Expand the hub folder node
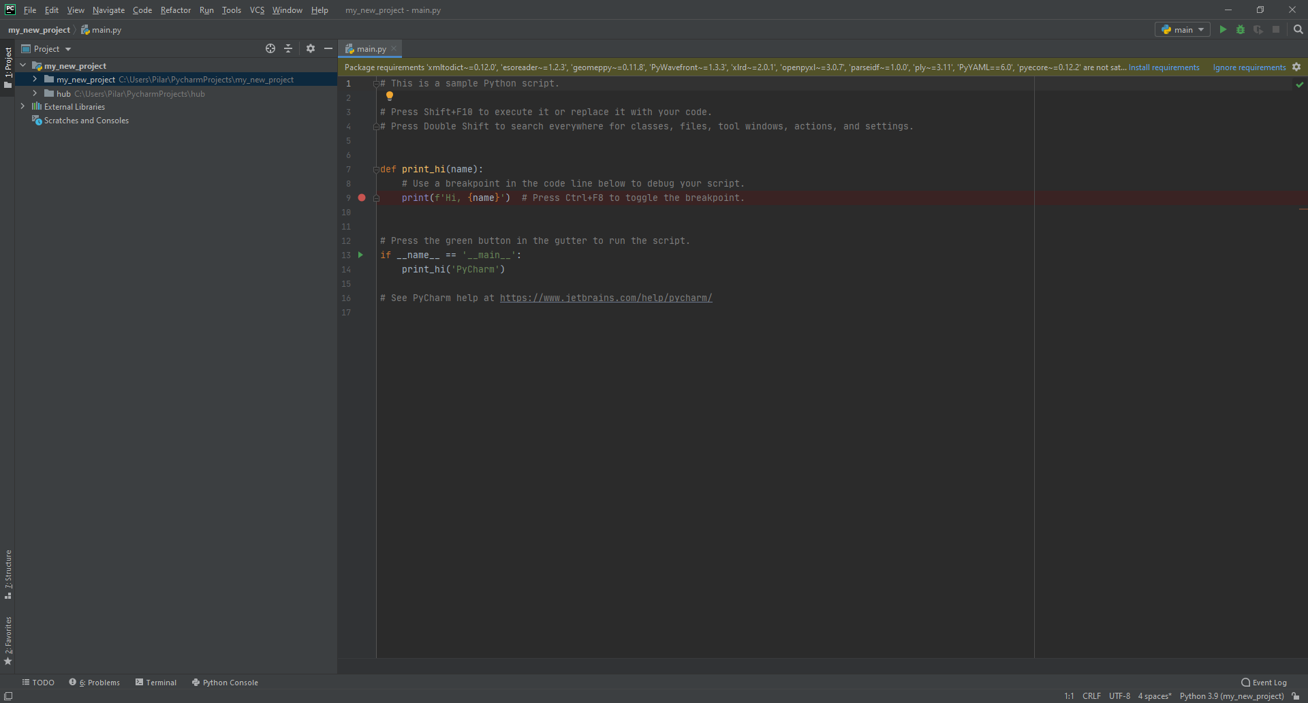 (35, 93)
